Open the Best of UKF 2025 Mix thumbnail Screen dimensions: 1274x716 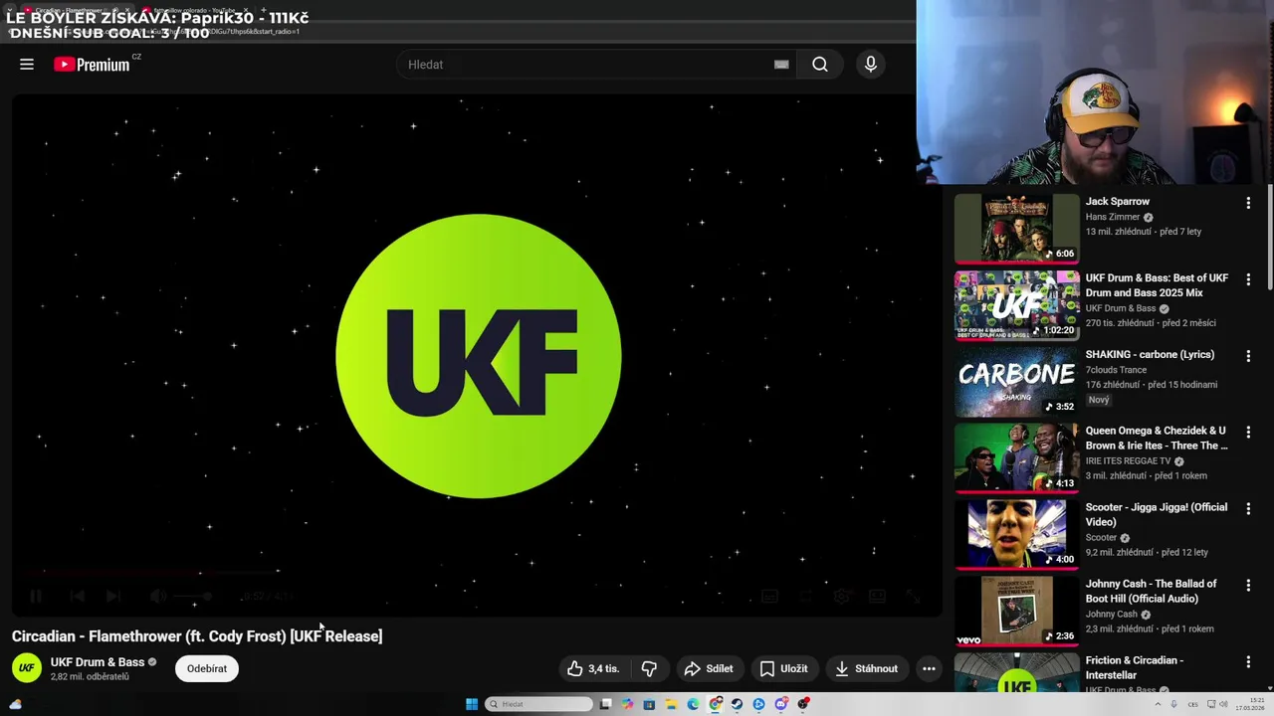click(1016, 305)
